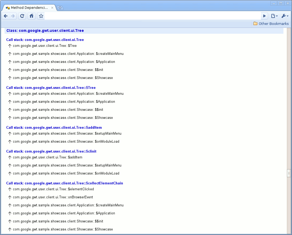
Task: Click the Go arrow beside the address bar
Action: tap(264, 16)
